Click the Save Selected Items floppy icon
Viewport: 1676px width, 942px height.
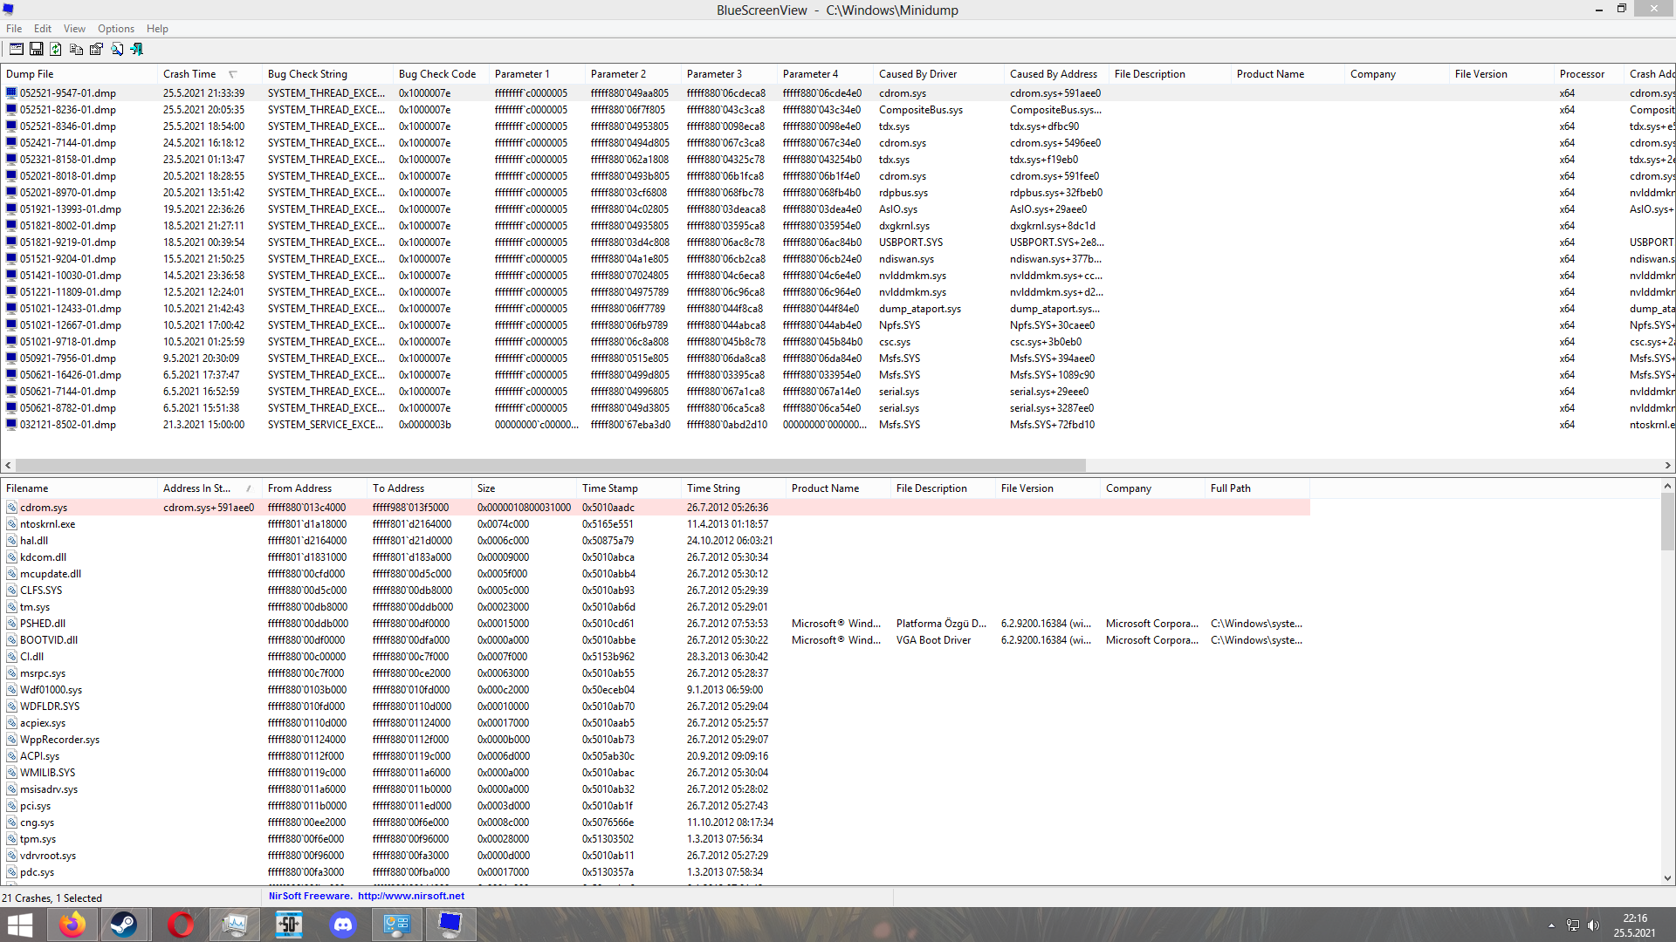pos(37,49)
